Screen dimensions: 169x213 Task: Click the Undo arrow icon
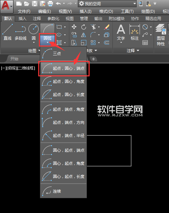point(59,4)
